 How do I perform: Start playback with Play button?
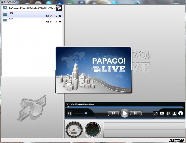[125, 113]
